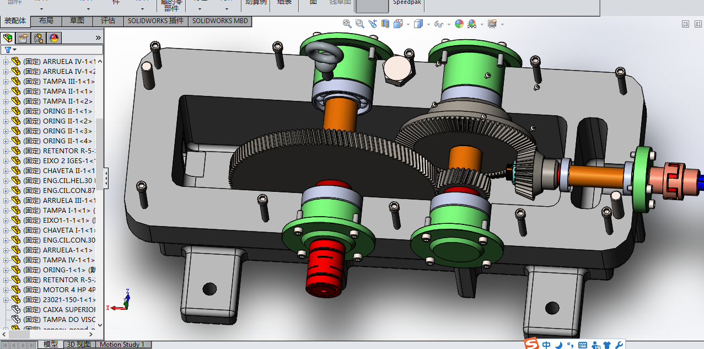Image resolution: width=704 pixels, height=349 pixels.
Task: Click the IME user account icon
Action: tap(595, 345)
